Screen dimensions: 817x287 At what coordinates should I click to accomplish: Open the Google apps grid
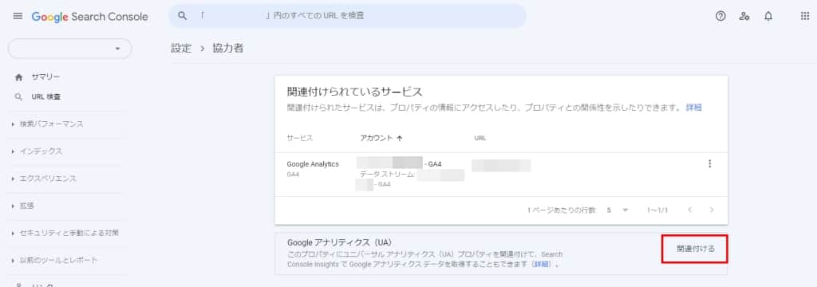click(x=804, y=16)
